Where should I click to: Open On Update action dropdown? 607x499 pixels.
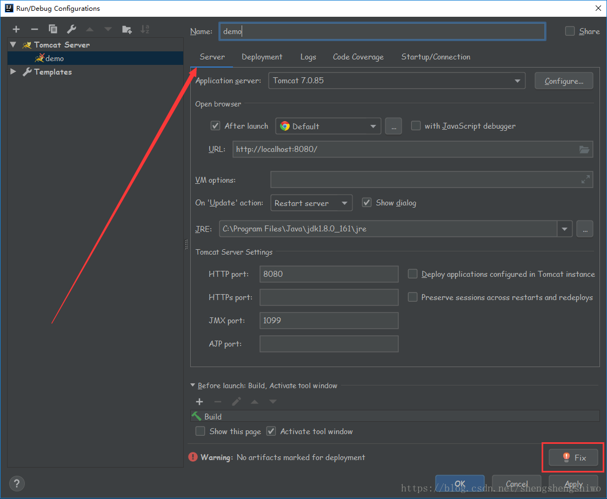tap(311, 203)
